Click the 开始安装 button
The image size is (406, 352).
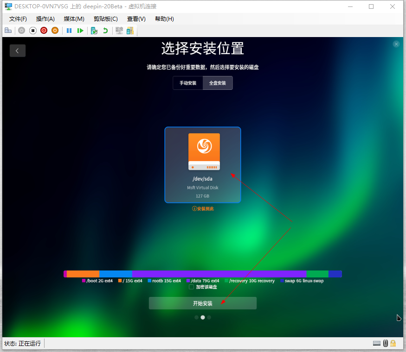pyautogui.click(x=202, y=303)
